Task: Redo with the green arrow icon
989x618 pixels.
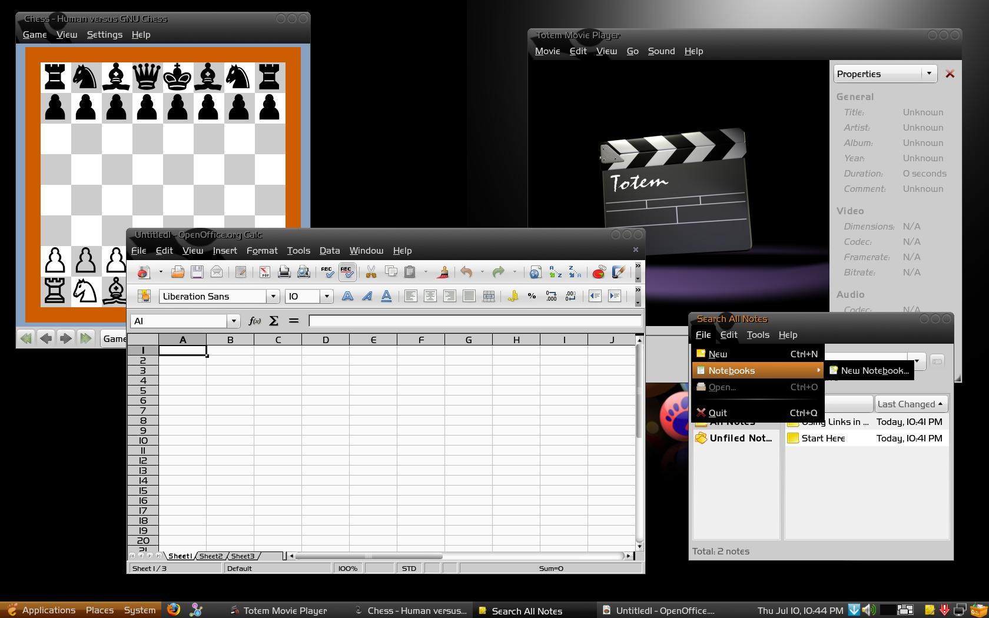Action: click(499, 272)
